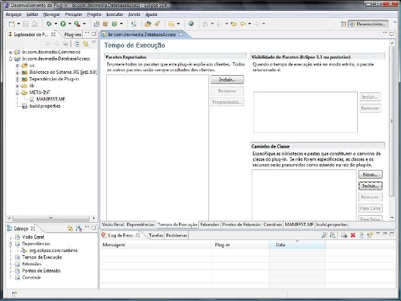401x301 pixels.
Task: Click the Novo button in Caminho de Classe
Action: tap(370, 174)
